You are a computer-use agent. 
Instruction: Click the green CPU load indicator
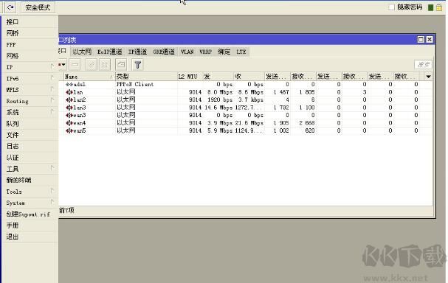click(x=431, y=7)
